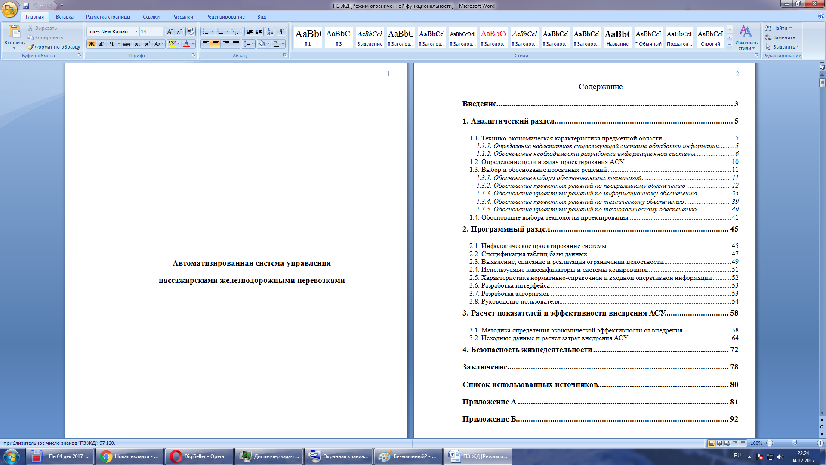Viewport: 826px width, 465px height.
Task: Open the Times New Roman font dropdown
Action: 136,31
